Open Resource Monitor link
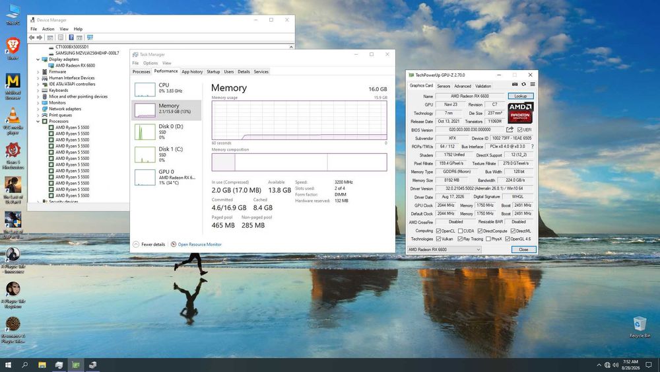The width and height of the screenshot is (660, 372). (x=196, y=244)
